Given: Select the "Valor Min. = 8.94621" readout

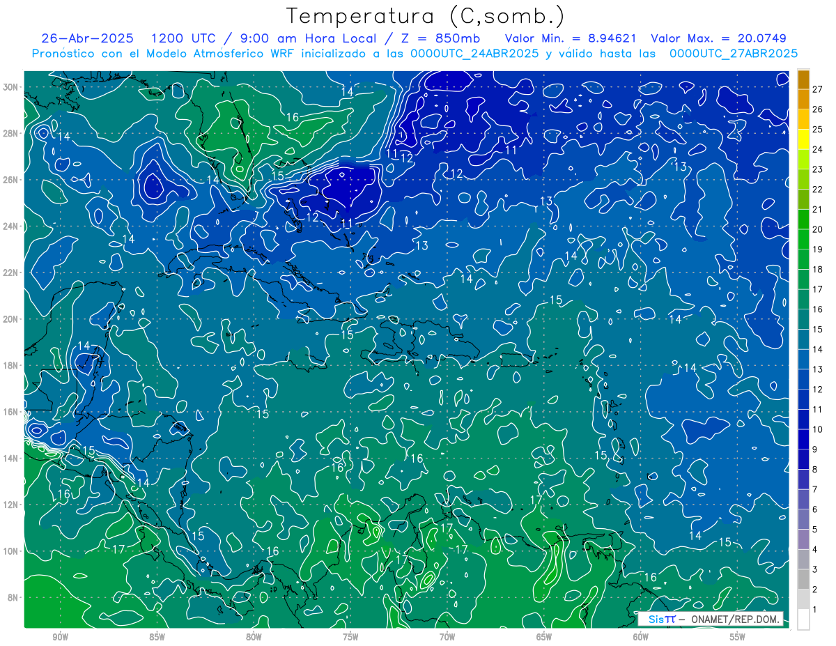Looking at the screenshot, I should (x=571, y=38).
